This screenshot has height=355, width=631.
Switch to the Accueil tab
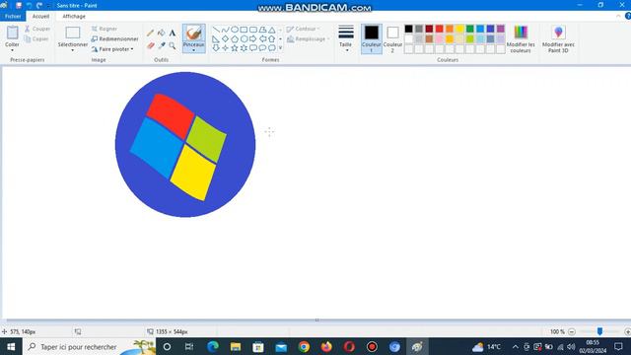[40, 16]
